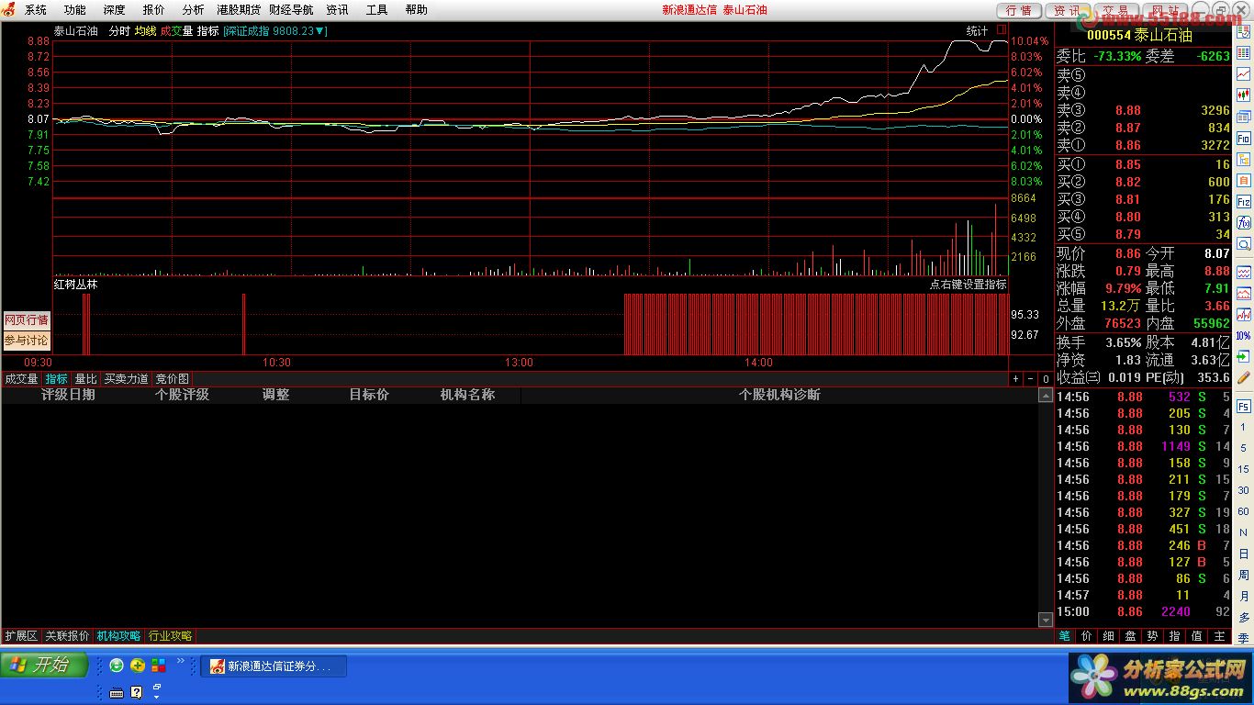The height and width of the screenshot is (705, 1254).
Task: Switch to 60-minute period in sidebar
Action: 1244,511
